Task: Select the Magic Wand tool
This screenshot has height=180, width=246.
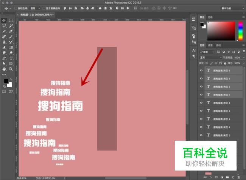Action: [11, 26]
